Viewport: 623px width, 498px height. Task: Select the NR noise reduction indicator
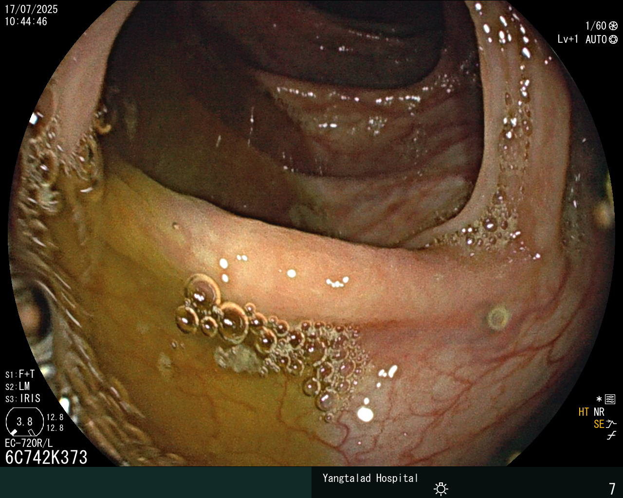(x=599, y=412)
